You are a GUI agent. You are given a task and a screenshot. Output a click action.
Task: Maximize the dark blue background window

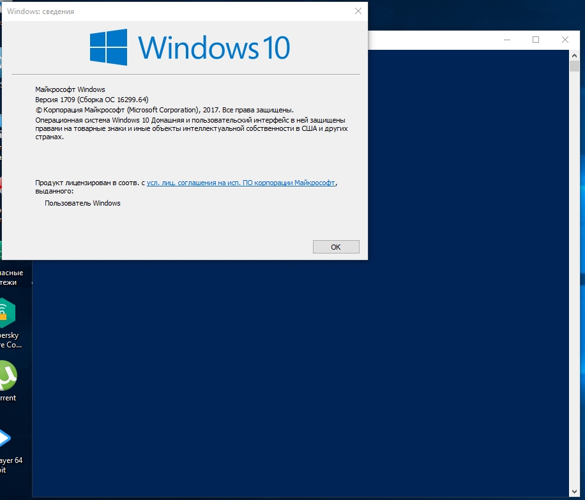536,40
